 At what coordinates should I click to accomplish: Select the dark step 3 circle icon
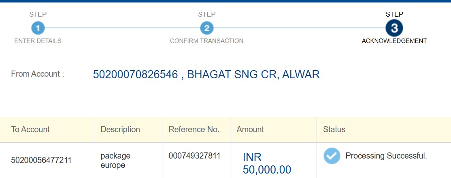click(x=394, y=28)
